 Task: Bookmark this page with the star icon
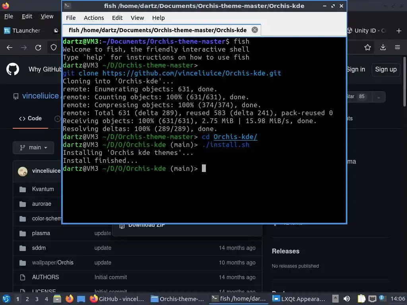pos(368,47)
